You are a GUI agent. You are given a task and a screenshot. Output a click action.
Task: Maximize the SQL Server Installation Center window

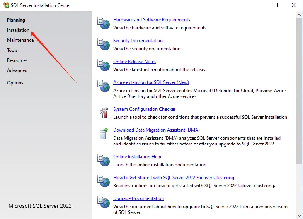coord(276,5)
